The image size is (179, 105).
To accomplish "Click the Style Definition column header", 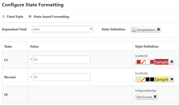I will 147,47.
